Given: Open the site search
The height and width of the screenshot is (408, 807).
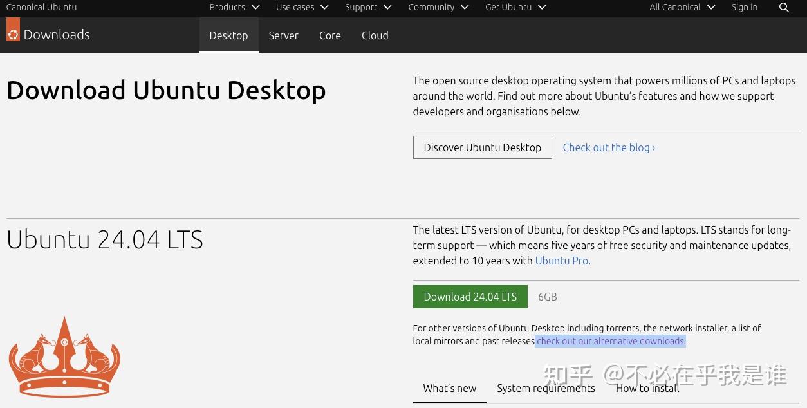Looking at the screenshot, I should (x=784, y=7).
